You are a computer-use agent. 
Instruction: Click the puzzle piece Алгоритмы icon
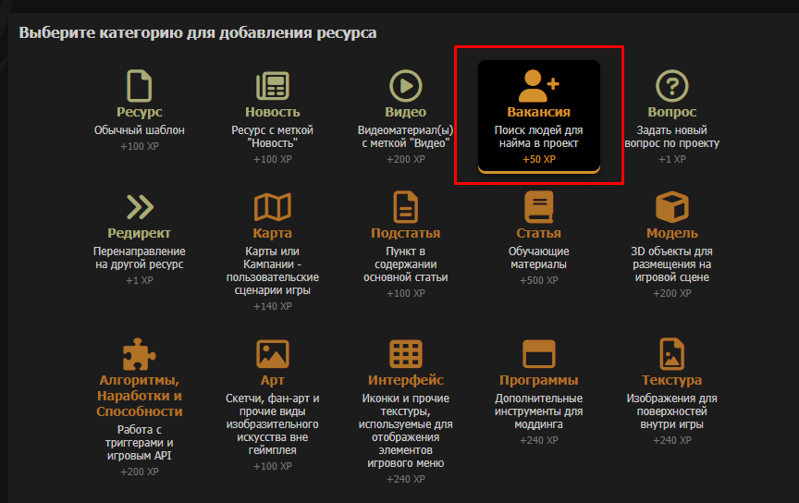click(x=139, y=354)
